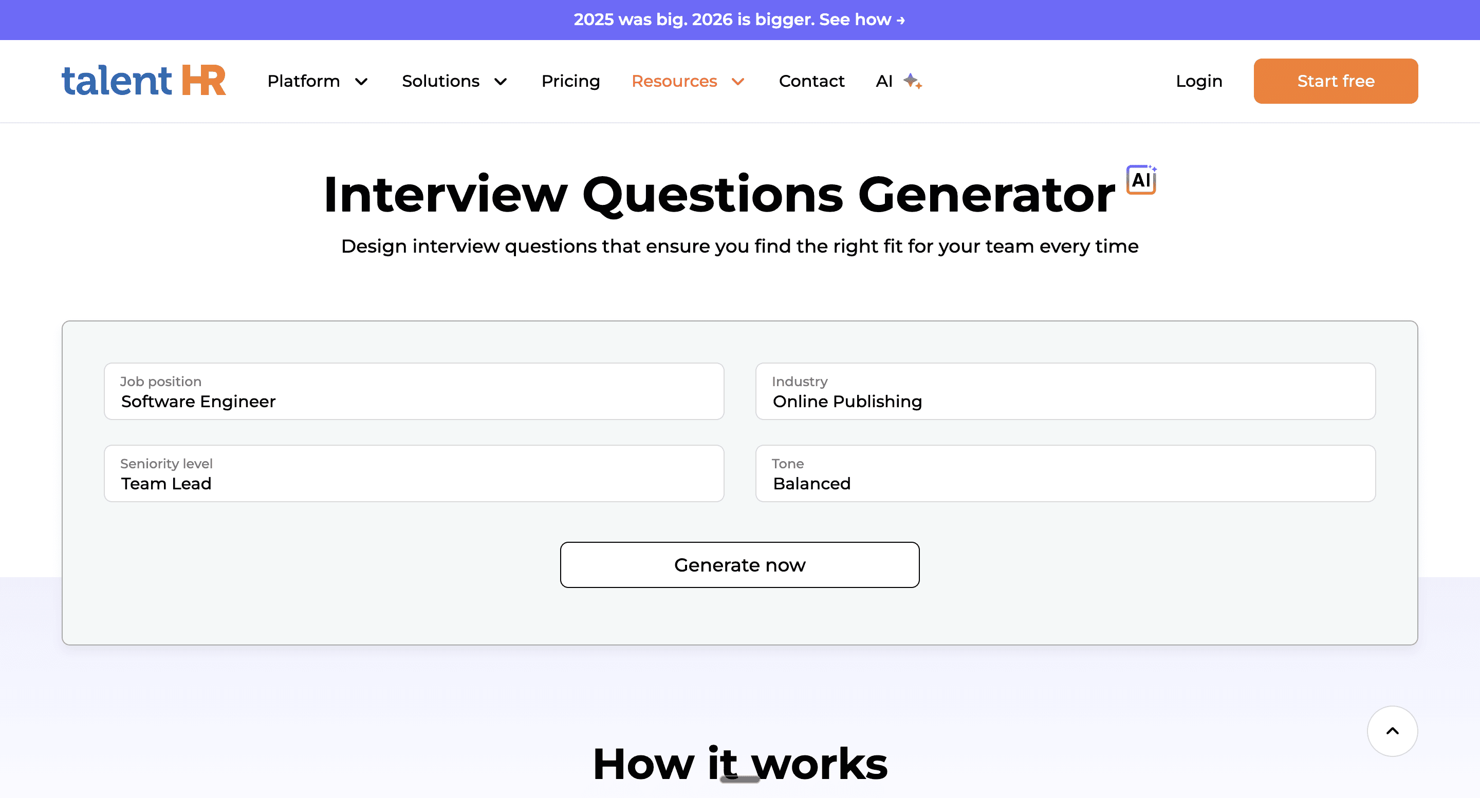Click the arrow in the announcement banner
This screenshot has height=798, width=1480.
coord(900,20)
